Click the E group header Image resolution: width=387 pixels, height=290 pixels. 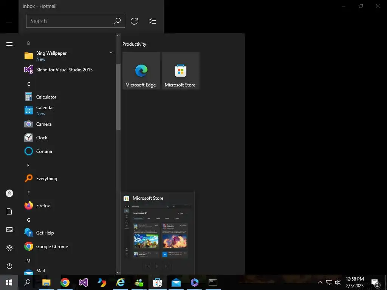point(28,166)
